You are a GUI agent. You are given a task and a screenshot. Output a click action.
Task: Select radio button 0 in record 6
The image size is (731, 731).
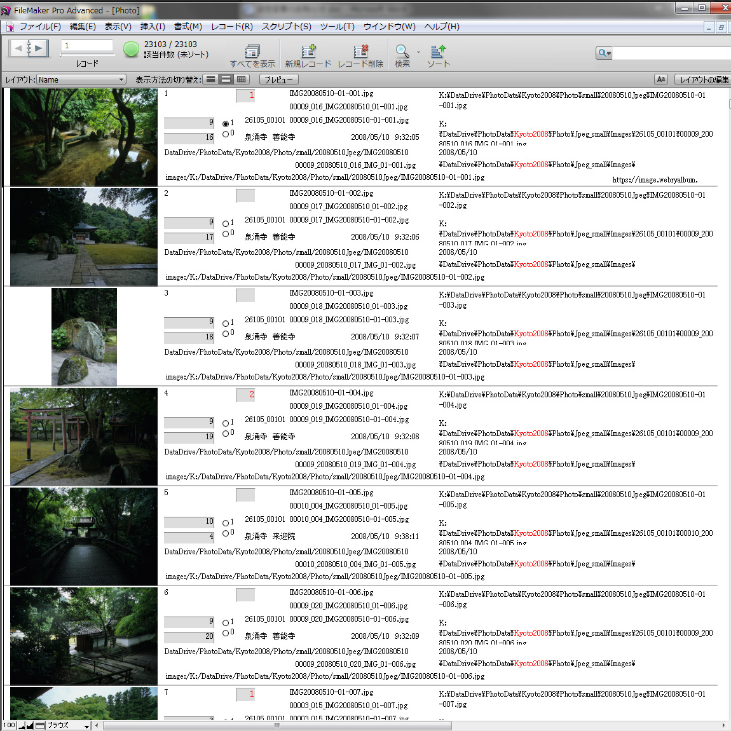pyautogui.click(x=226, y=632)
